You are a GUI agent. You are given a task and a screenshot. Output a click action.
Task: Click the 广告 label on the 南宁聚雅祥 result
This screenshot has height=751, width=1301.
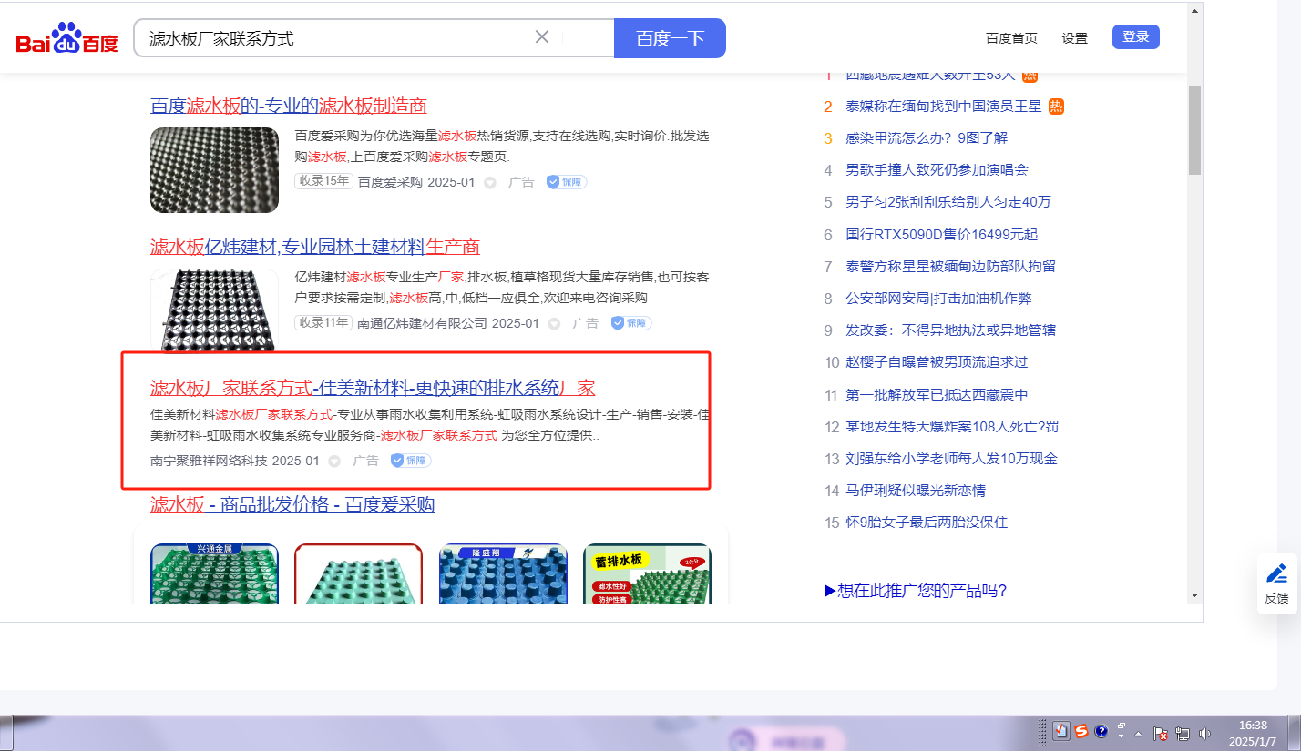[x=365, y=461]
